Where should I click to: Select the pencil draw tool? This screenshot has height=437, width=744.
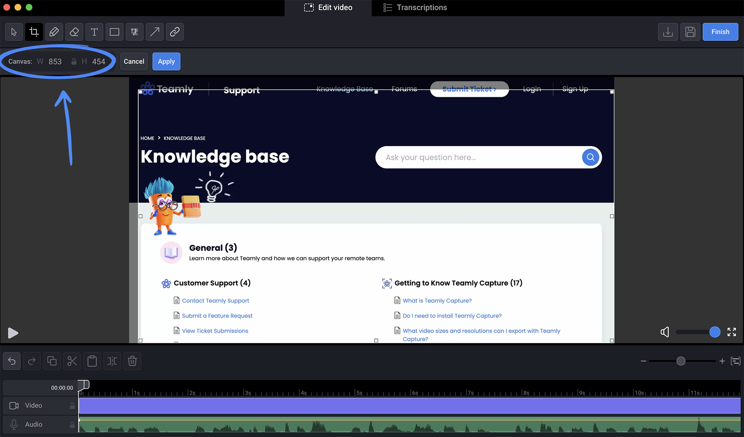point(54,32)
